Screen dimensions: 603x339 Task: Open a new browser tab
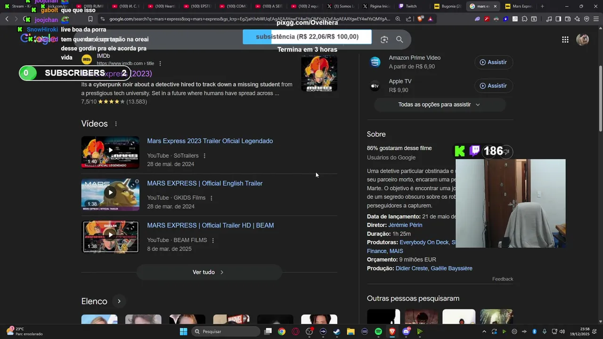542,6
